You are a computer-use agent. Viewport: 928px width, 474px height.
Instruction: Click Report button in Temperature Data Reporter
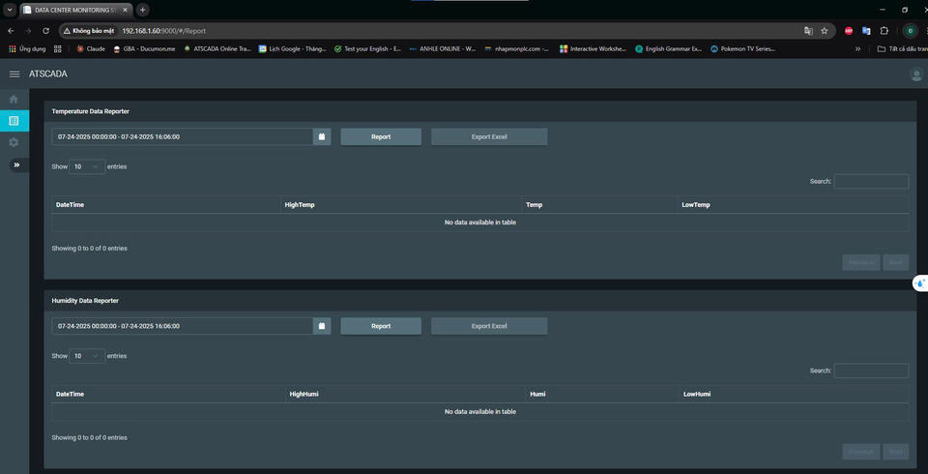(x=381, y=136)
